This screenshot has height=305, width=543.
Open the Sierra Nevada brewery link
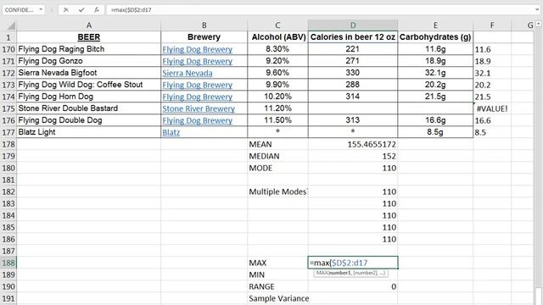coord(188,74)
